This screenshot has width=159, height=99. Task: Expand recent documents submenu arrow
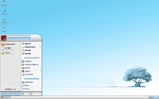[x=41, y=47]
